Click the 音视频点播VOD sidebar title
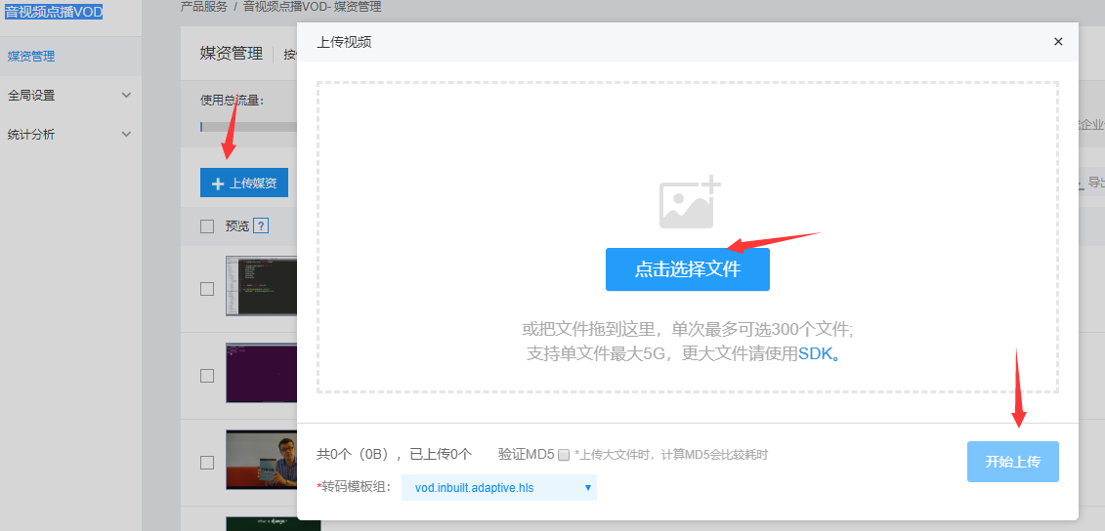Viewport: 1105px width, 531px height. click(x=54, y=12)
